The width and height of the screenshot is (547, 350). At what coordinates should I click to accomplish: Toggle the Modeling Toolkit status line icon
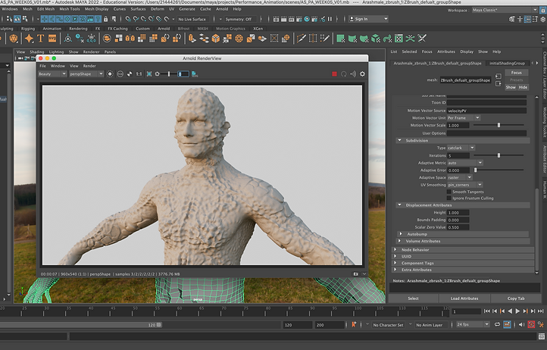point(511,19)
